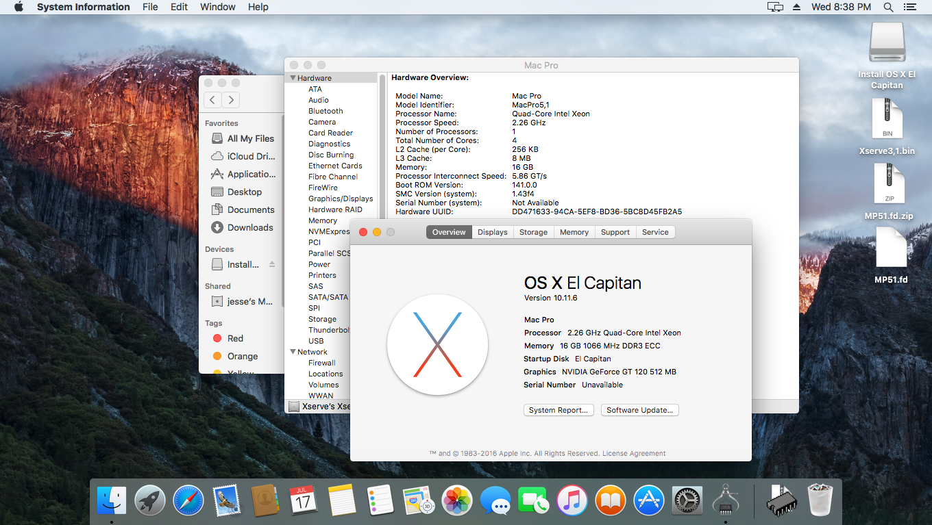This screenshot has width=932, height=525.
Task: Go back in the Finder window
Action: pos(212,100)
